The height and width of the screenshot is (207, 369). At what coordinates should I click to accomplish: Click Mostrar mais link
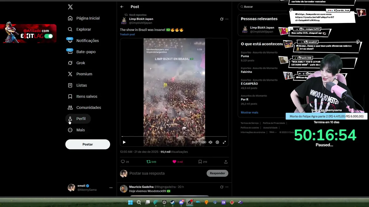click(x=249, y=112)
